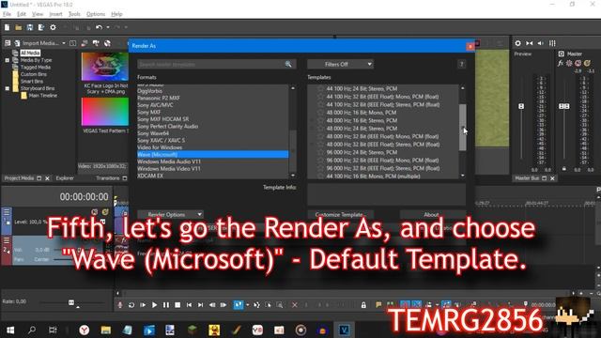The image size is (601, 338).
Task: Open the Import Media dropdown arrow
Action: coord(64,43)
